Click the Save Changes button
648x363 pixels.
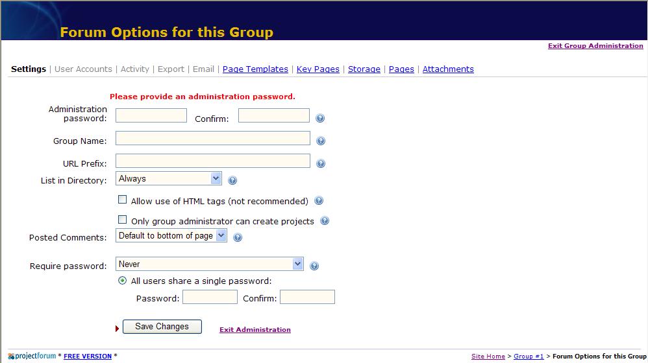[x=162, y=327]
